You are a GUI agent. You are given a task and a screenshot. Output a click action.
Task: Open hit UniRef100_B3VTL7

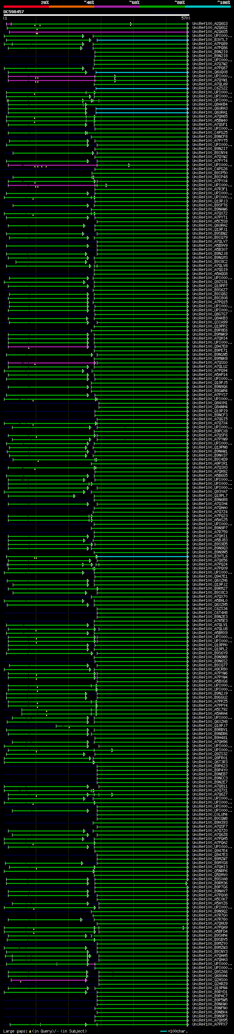click(210, 40)
